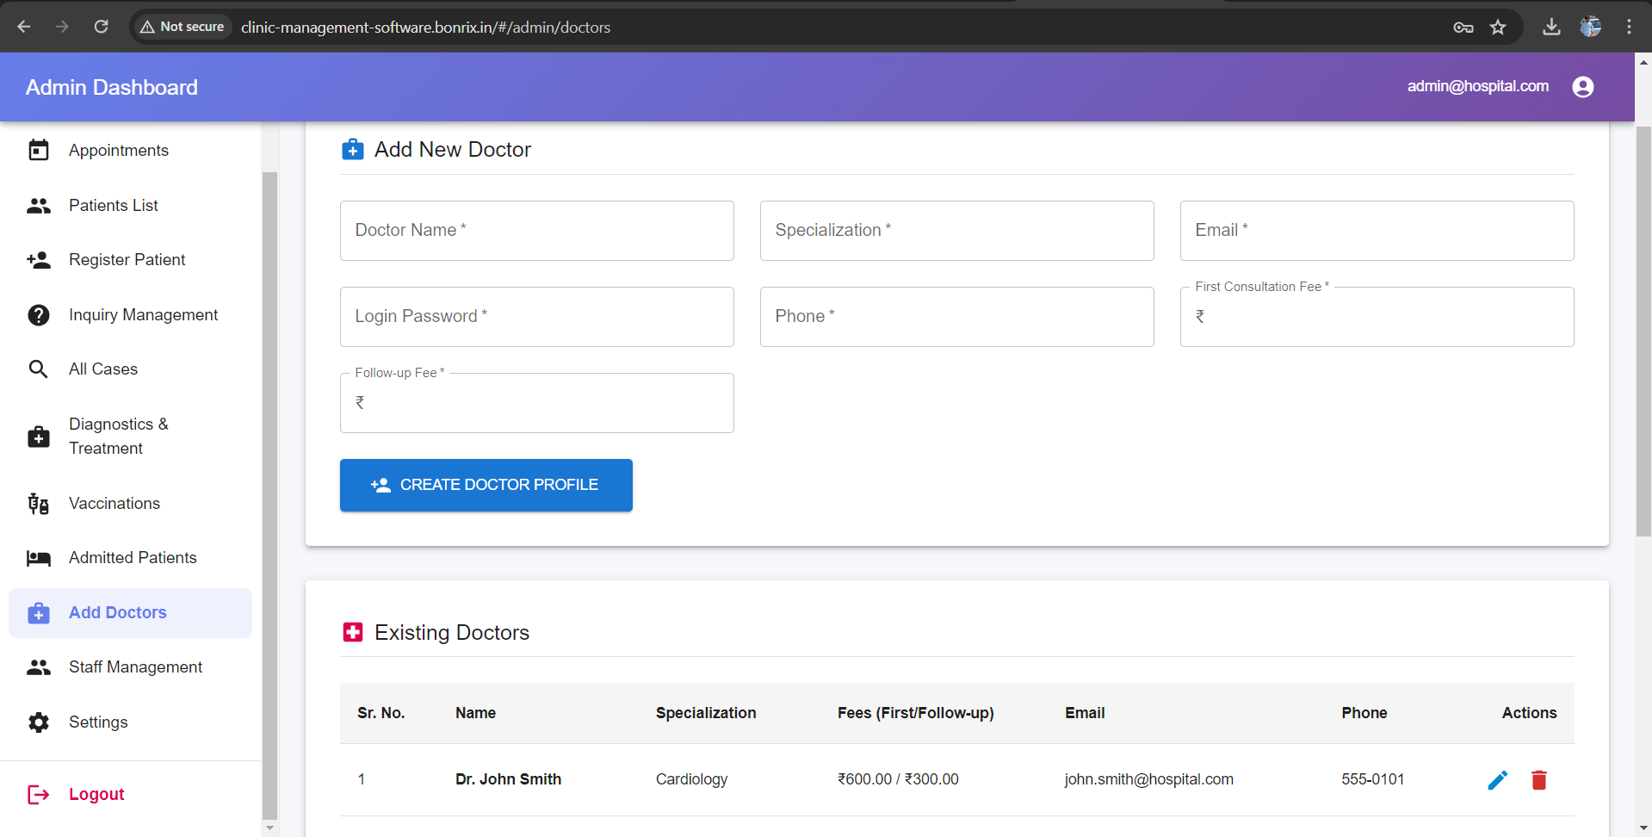The image size is (1652, 837).
Task: Open the browser downloads button
Action: (1551, 27)
